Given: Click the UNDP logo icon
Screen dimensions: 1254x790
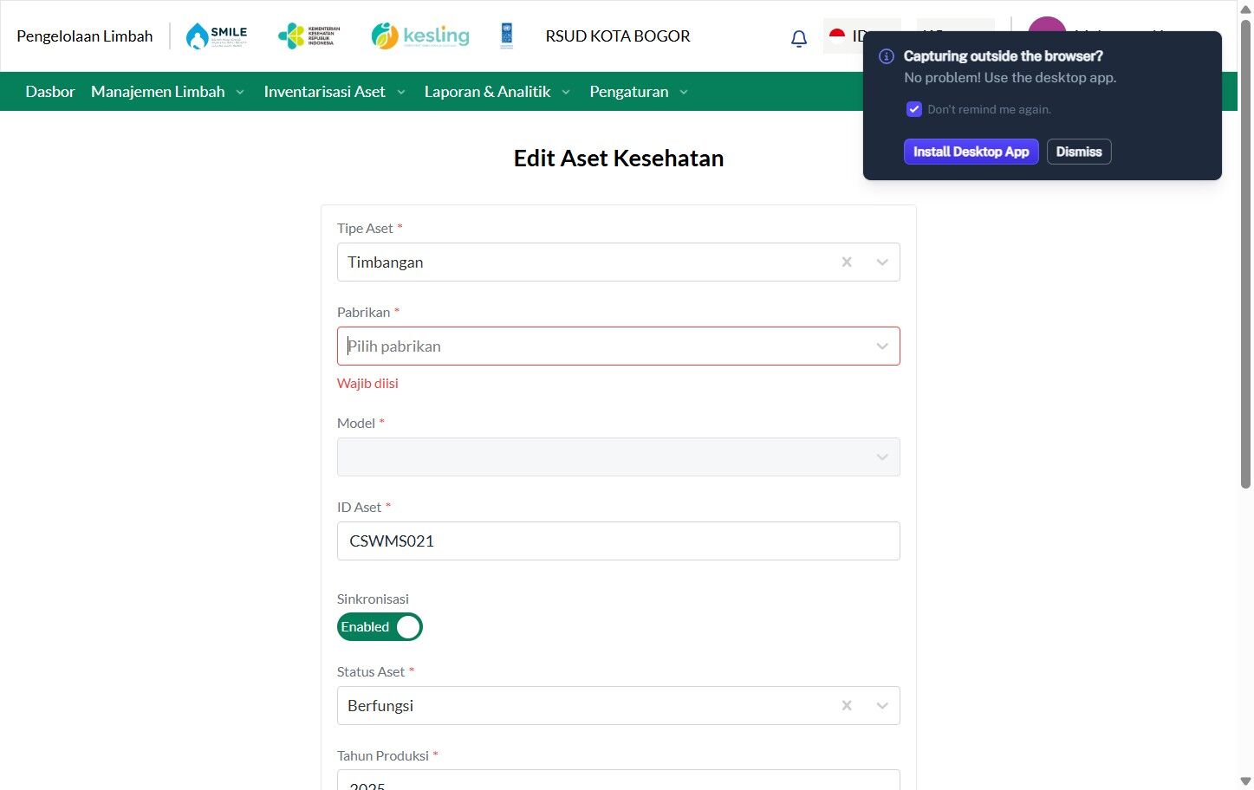Looking at the screenshot, I should pos(507,36).
